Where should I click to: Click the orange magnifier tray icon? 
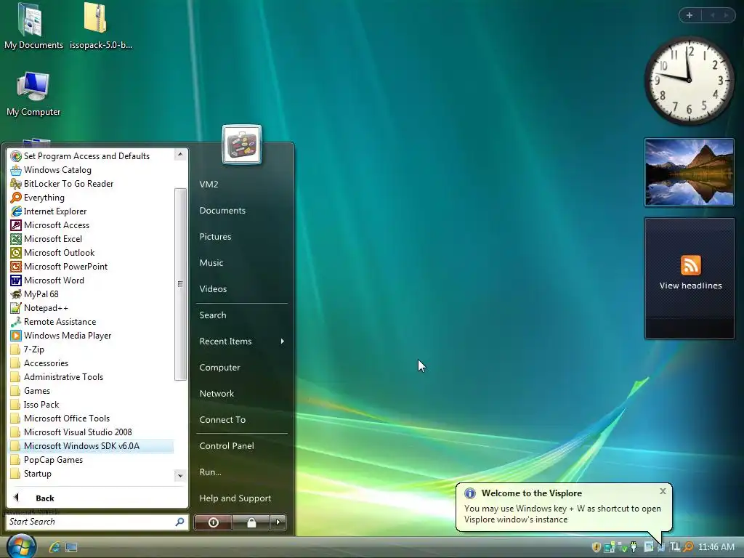[688, 547]
